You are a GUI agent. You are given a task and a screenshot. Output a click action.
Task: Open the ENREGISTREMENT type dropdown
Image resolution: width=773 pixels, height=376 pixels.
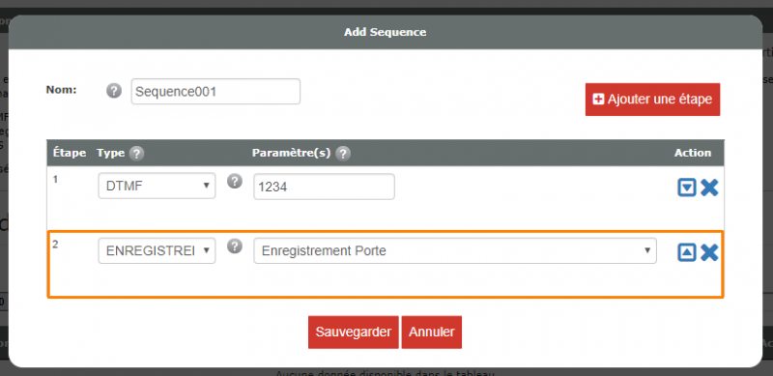click(x=157, y=250)
